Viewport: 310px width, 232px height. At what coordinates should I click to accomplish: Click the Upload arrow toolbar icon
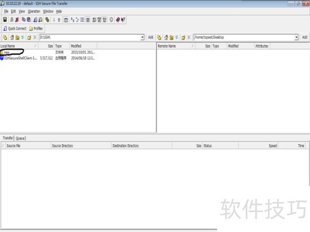pos(59,20)
